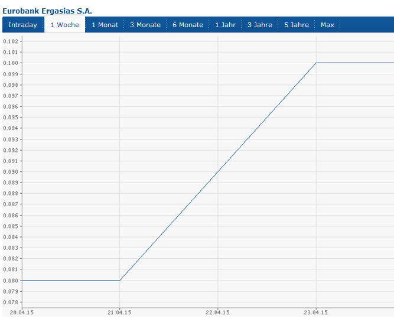Image resolution: width=394 pixels, height=319 pixels.
Task: Click the line's peak corner at 23.04.15
Action: tap(316, 63)
